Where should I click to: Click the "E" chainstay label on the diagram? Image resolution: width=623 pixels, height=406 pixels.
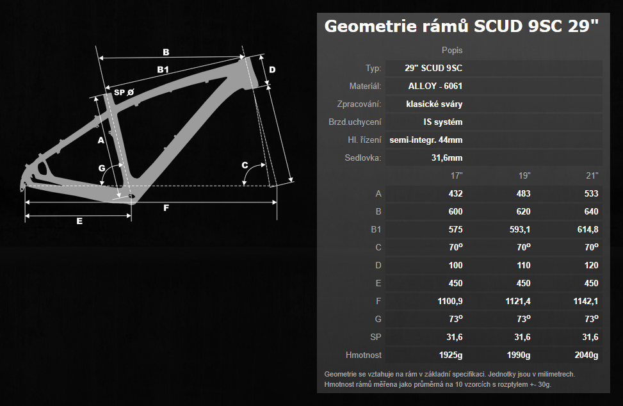[79, 222]
